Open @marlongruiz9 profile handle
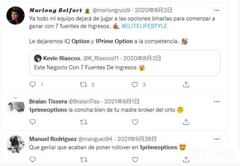Viewport: 240px width, 166px height. click(x=111, y=10)
